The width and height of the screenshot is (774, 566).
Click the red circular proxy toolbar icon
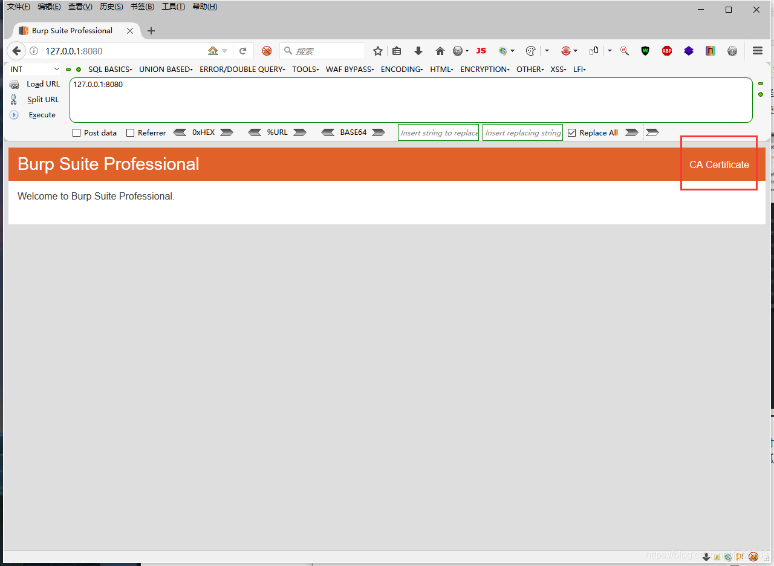(566, 51)
